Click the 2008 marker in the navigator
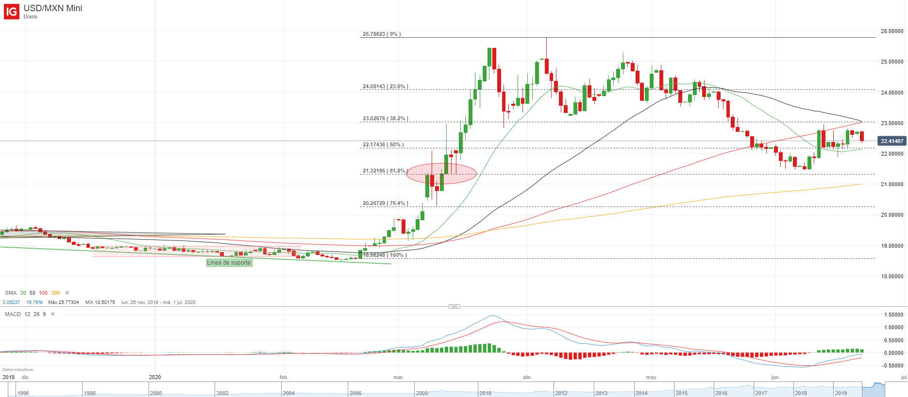Screen dimensions: 908x397 pos(422,393)
